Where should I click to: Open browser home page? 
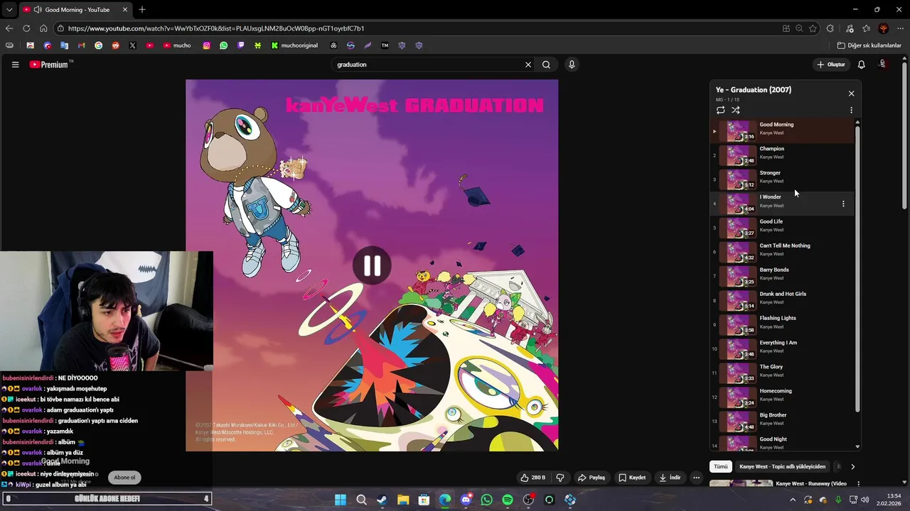pos(43,28)
